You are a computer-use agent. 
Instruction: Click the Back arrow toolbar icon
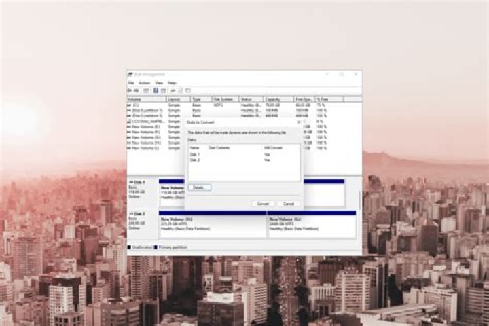(x=130, y=90)
